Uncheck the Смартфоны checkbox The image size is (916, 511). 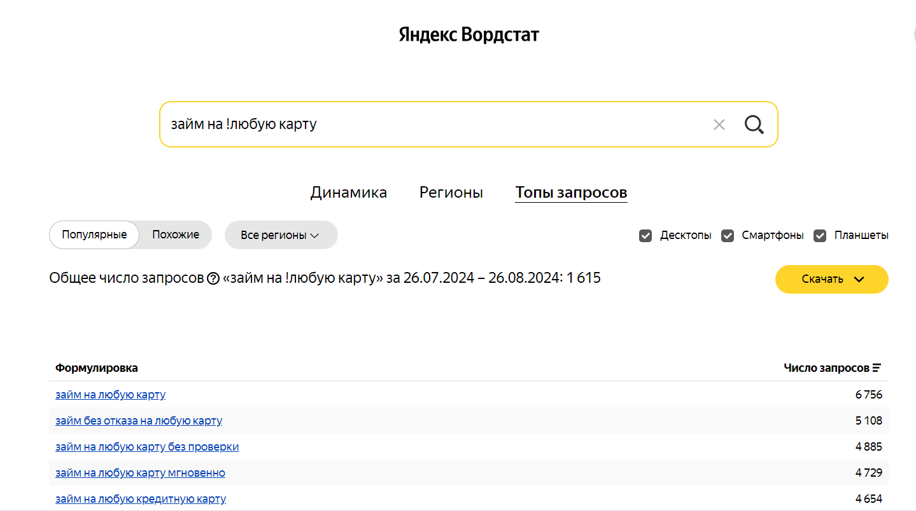point(728,236)
